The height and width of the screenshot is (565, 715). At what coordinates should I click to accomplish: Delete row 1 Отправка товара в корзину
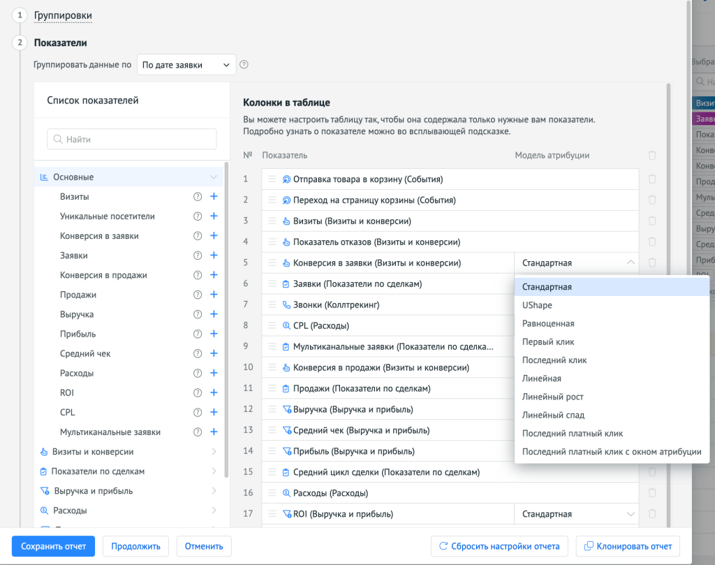(652, 179)
